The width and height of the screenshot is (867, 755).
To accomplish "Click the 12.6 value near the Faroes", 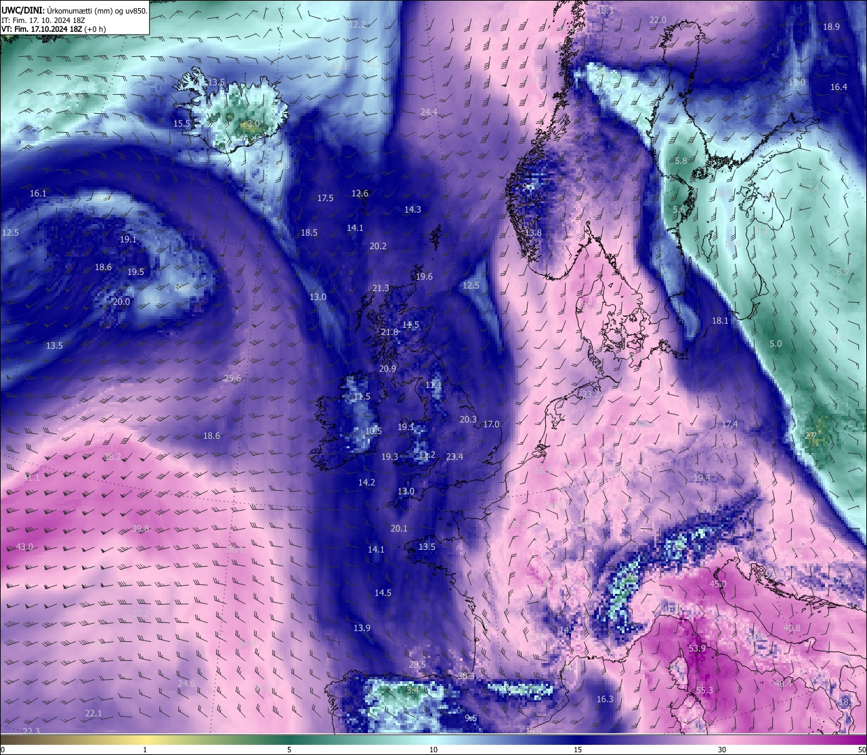I will 360,193.
